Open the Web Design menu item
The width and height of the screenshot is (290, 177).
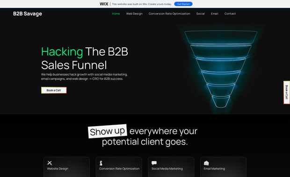134,14
